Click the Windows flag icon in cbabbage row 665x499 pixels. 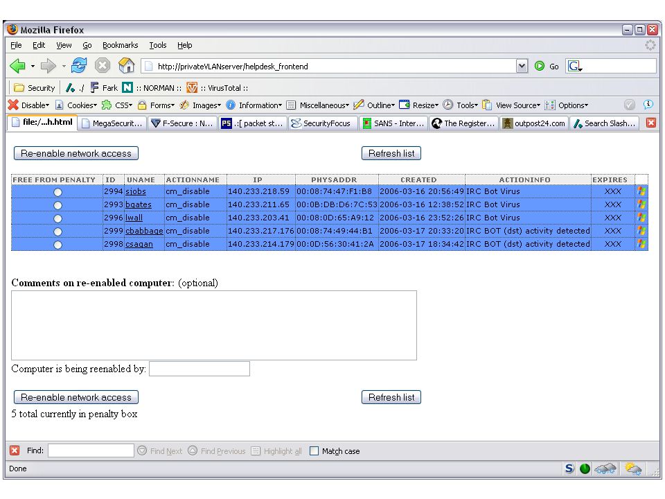coord(641,231)
